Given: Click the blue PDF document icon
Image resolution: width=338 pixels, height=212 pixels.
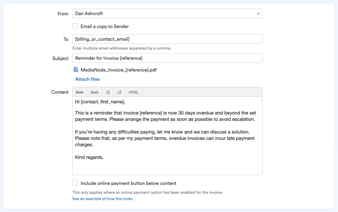Looking at the screenshot, I should tap(76, 70).
